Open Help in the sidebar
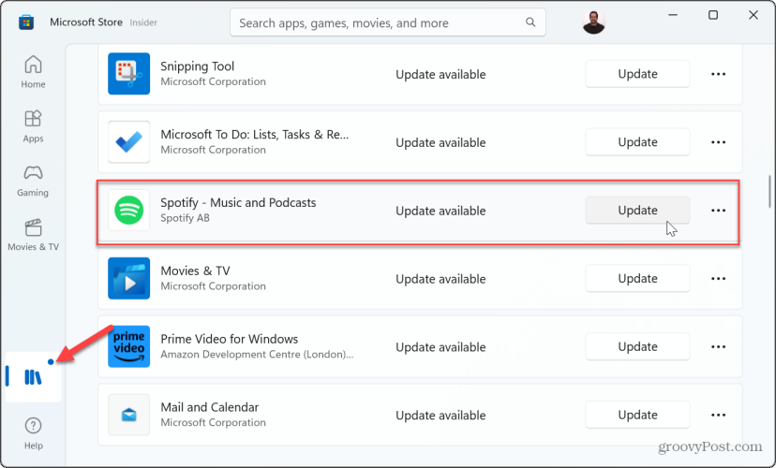The image size is (776, 468). (33, 433)
